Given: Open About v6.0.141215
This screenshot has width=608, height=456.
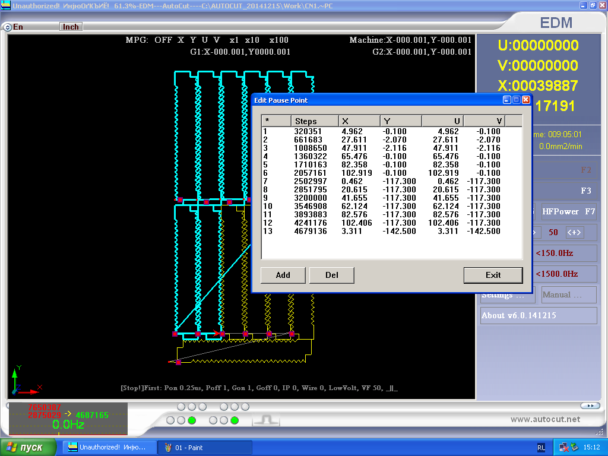Looking at the screenshot, I should click(x=538, y=315).
